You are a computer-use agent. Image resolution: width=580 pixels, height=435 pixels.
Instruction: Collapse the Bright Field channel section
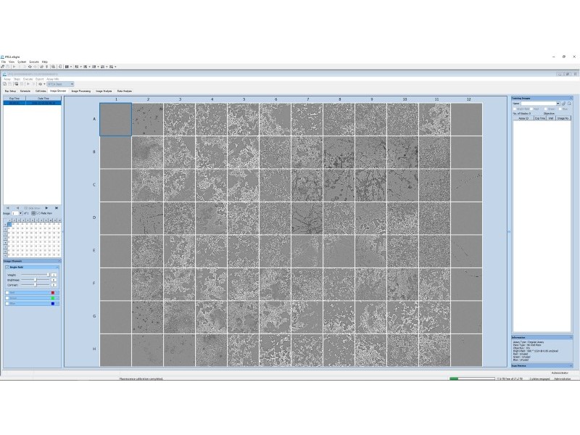[57, 267]
